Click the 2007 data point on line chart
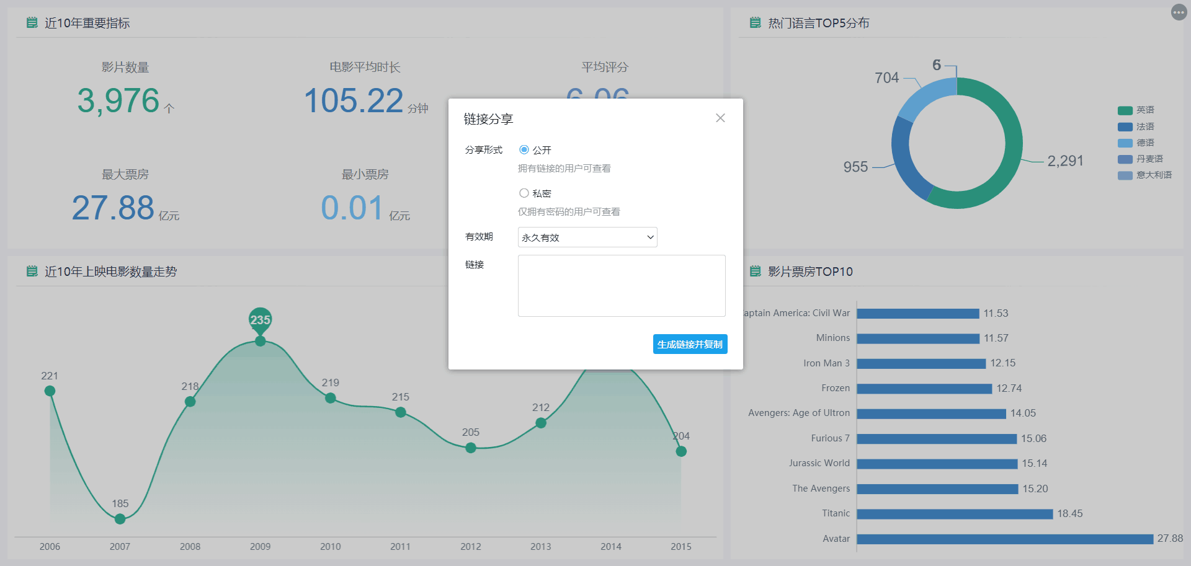Image resolution: width=1191 pixels, height=566 pixels. point(120,519)
